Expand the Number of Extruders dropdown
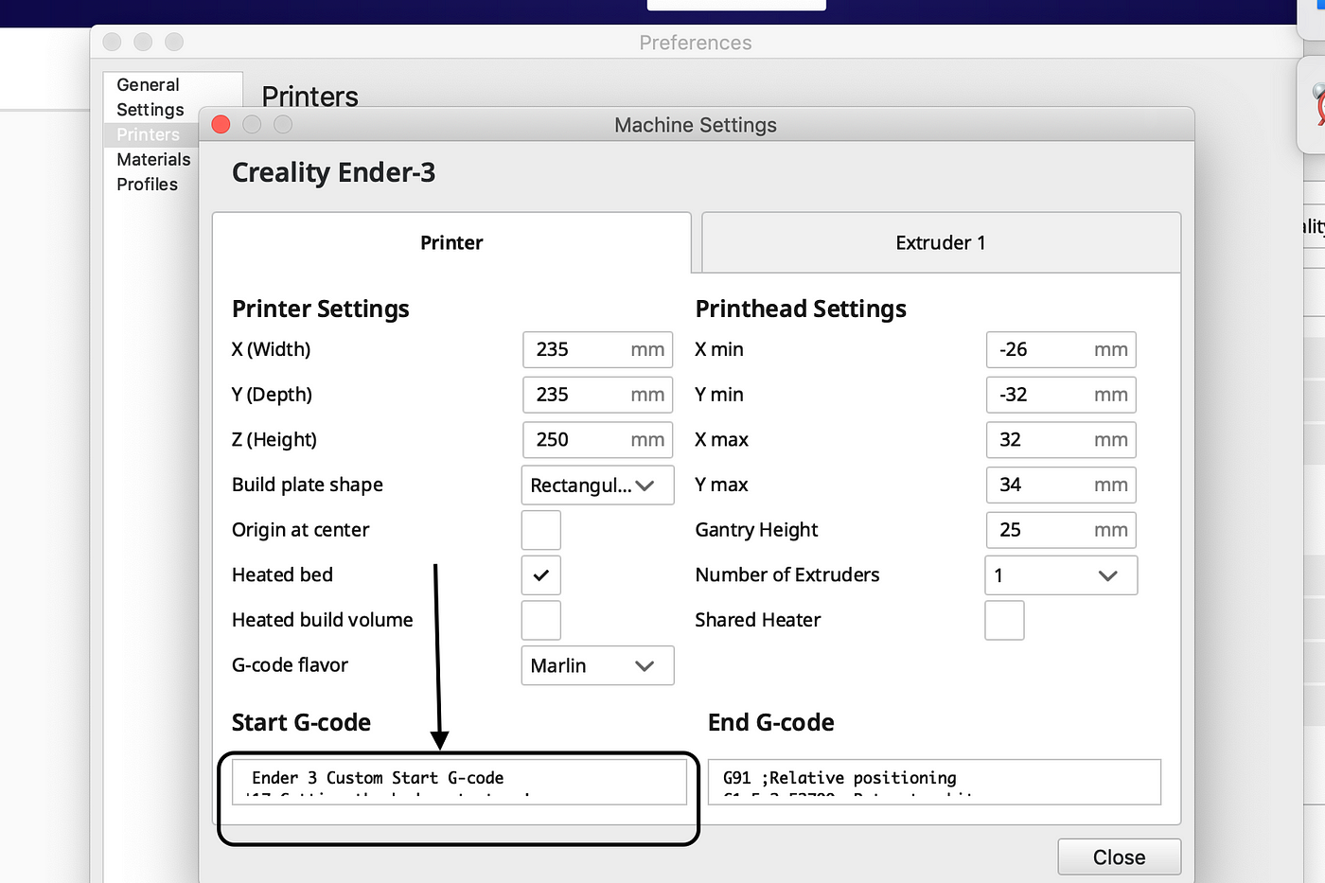The width and height of the screenshot is (1325, 883). coord(1061,574)
